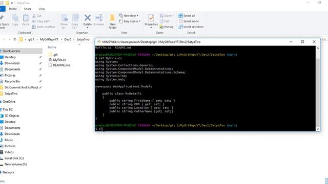Click Copy path in the ribbon
This screenshot has height=184, width=328.
(x=41, y=21)
